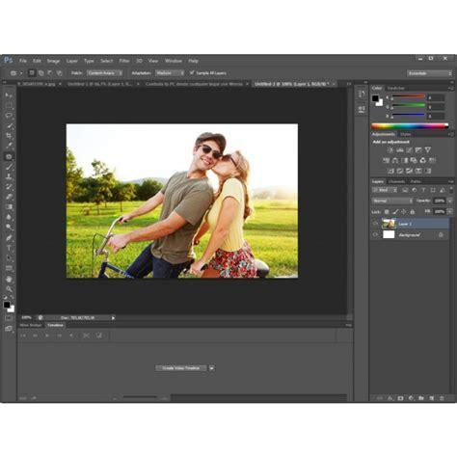
Task: Open the layer blend mode Normal dropdown
Action: pyautogui.click(x=392, y=201)
